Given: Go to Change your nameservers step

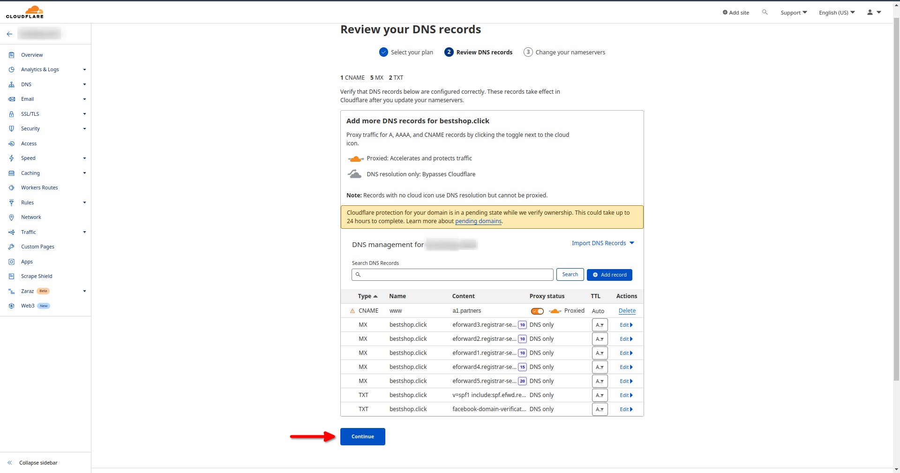Looking at the screenshot, I should pyautogui.click(x=564, y=52).
